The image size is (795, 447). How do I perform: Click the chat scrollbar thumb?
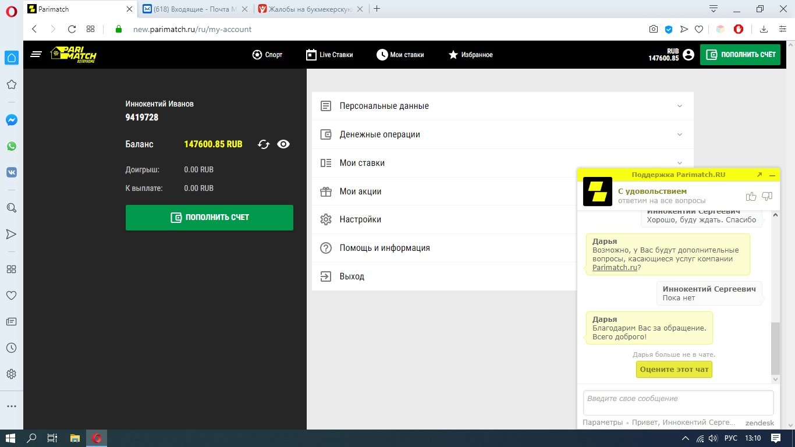775,348
